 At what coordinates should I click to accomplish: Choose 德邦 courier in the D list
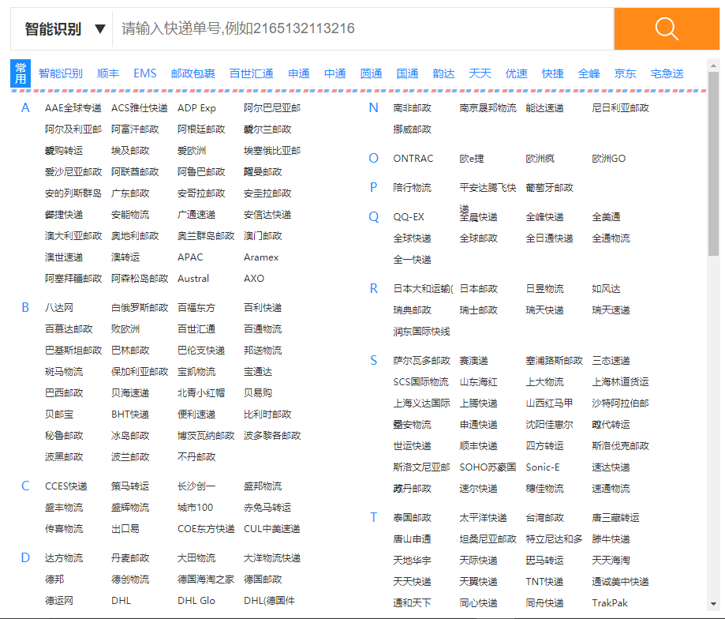[54, 580]
